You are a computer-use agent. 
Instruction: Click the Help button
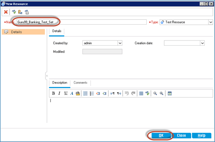pos(202,135)
